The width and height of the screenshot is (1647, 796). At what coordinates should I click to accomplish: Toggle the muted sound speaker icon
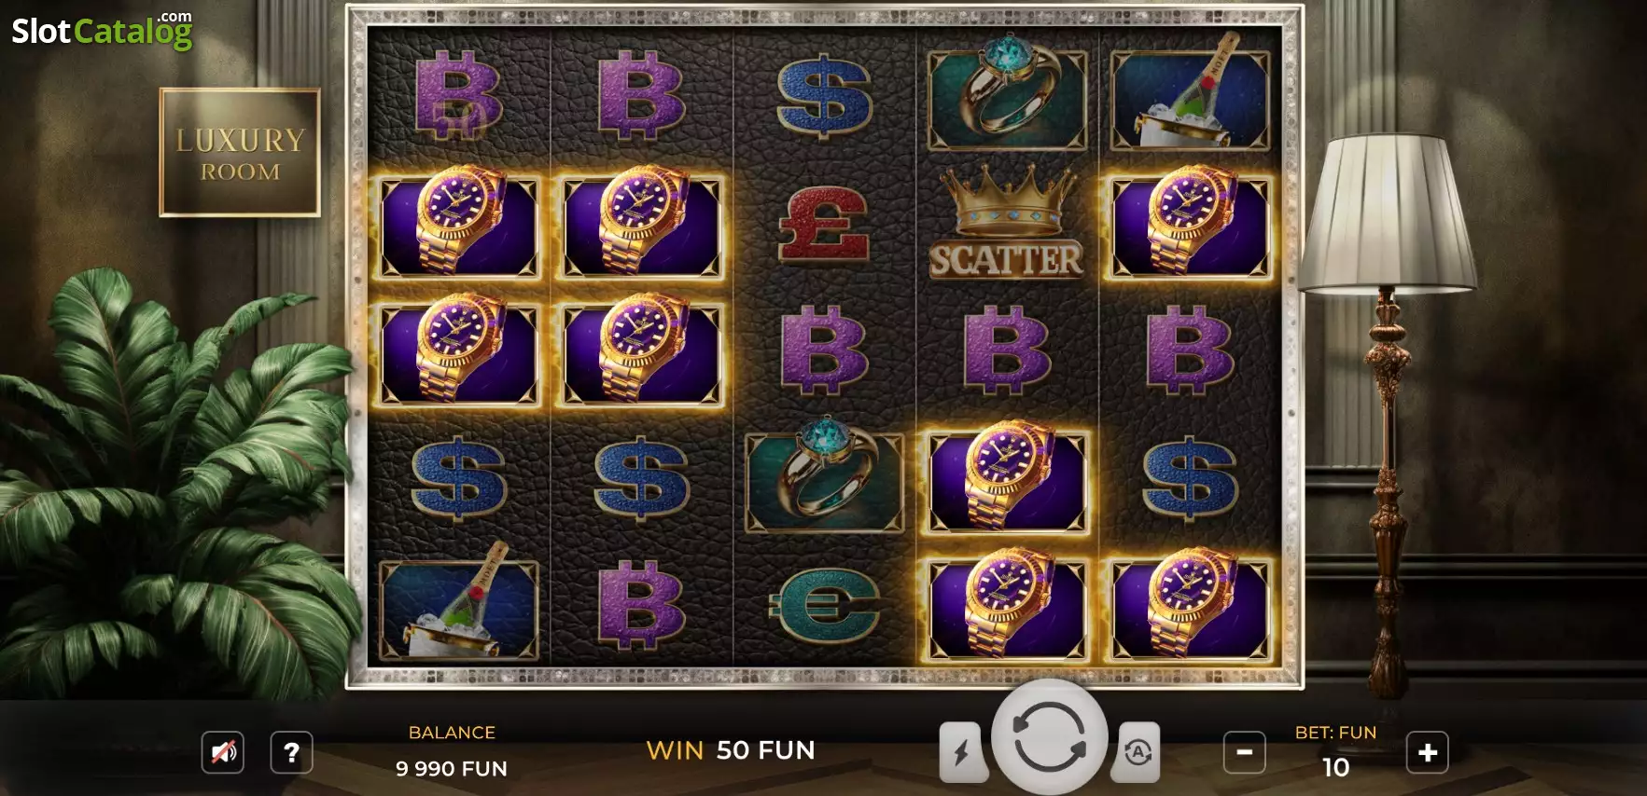[x=223, y=752]
